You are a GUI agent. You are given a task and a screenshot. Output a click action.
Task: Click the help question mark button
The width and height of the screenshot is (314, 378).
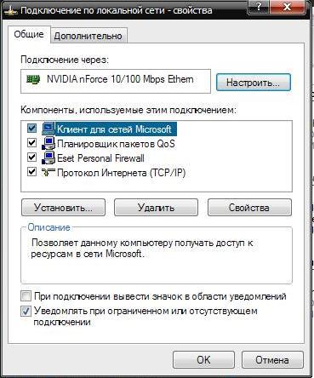258,7
